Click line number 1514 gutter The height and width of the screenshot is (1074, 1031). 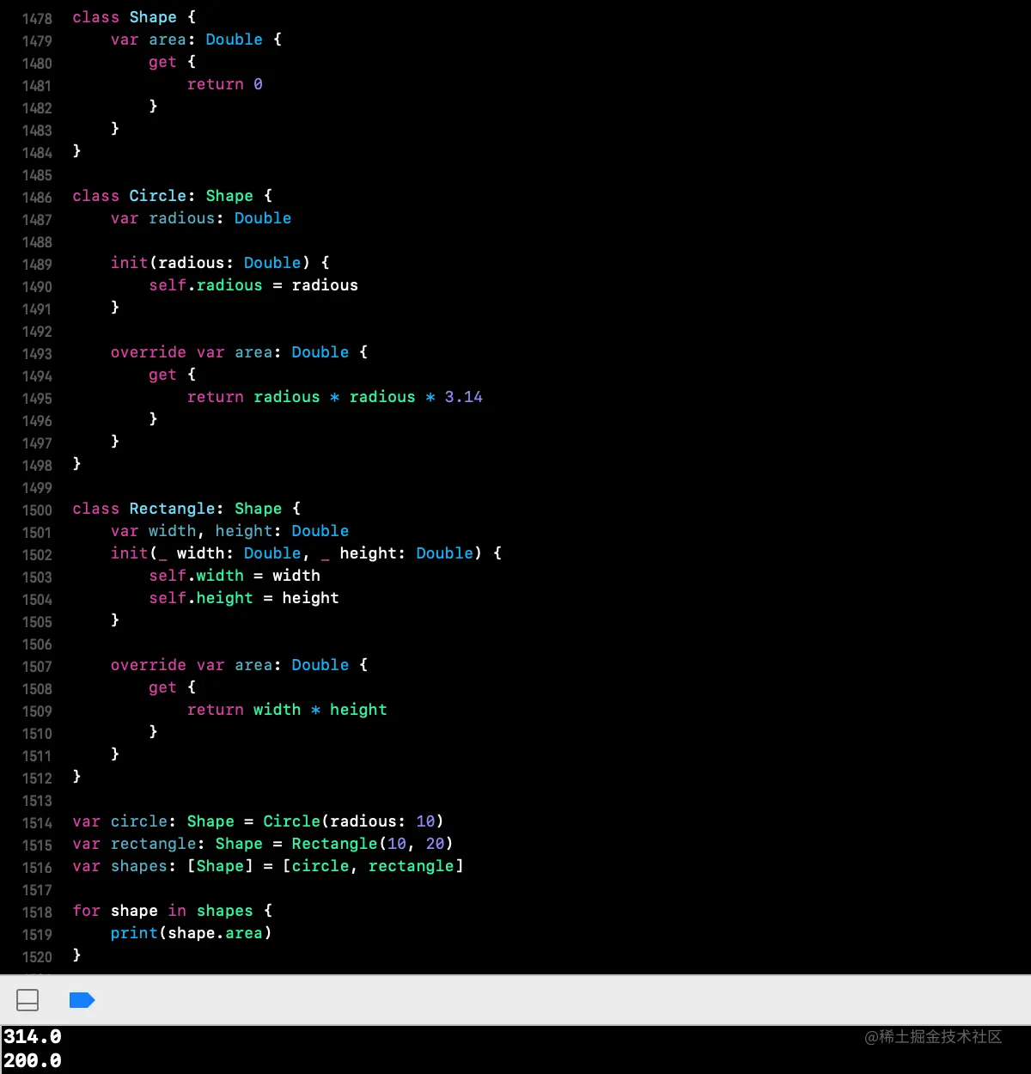[37, 822]
